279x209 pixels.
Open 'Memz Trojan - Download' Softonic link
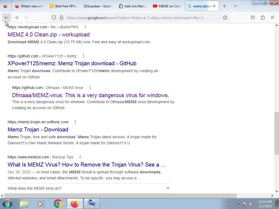pyautogui.click(x=38, y=130)
